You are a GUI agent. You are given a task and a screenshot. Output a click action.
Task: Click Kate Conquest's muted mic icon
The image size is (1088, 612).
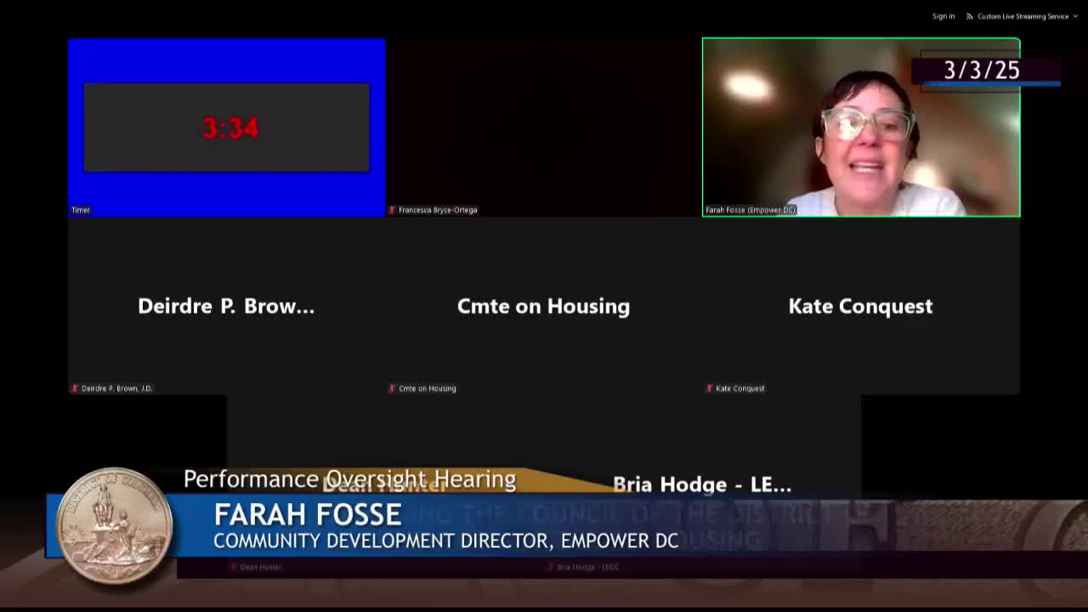(709, 388)
